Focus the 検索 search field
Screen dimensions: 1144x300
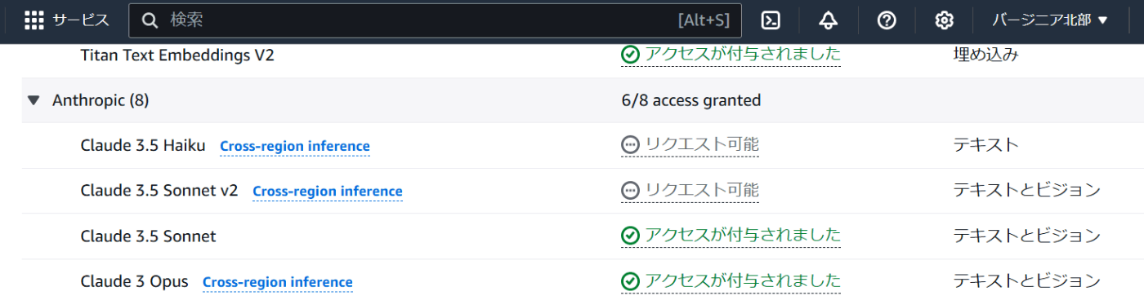click(x=435, y=20)
